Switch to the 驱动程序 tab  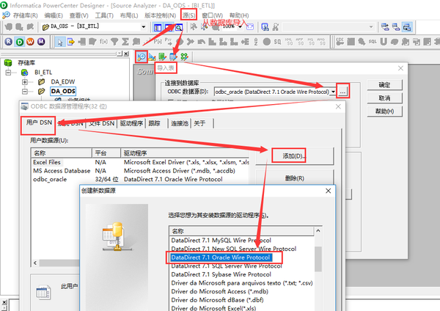tap(131, 123)
